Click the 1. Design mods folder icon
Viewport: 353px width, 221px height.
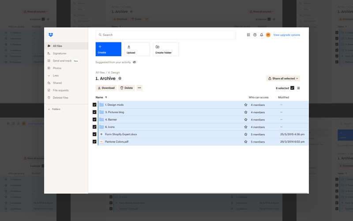click(101, 105)
